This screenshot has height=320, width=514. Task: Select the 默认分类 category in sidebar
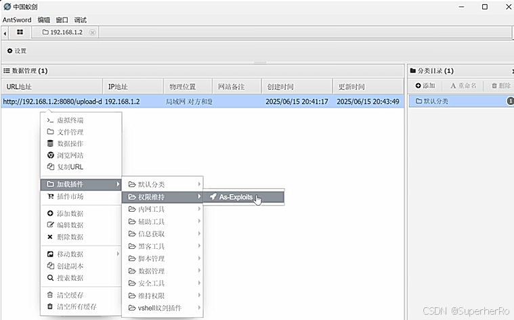pyautogui.click(x=462, y=101)
